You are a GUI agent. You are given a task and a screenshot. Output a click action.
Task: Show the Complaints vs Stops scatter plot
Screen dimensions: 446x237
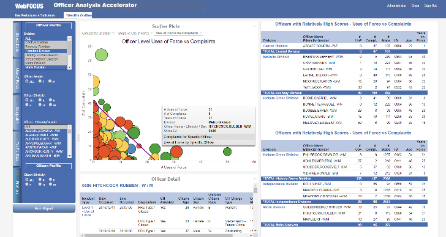tap(96, 33)
